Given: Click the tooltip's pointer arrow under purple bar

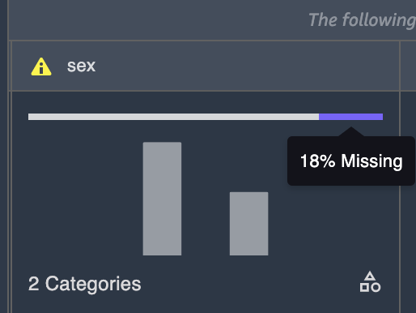Looking at the screenshot, I should [351, 131].
